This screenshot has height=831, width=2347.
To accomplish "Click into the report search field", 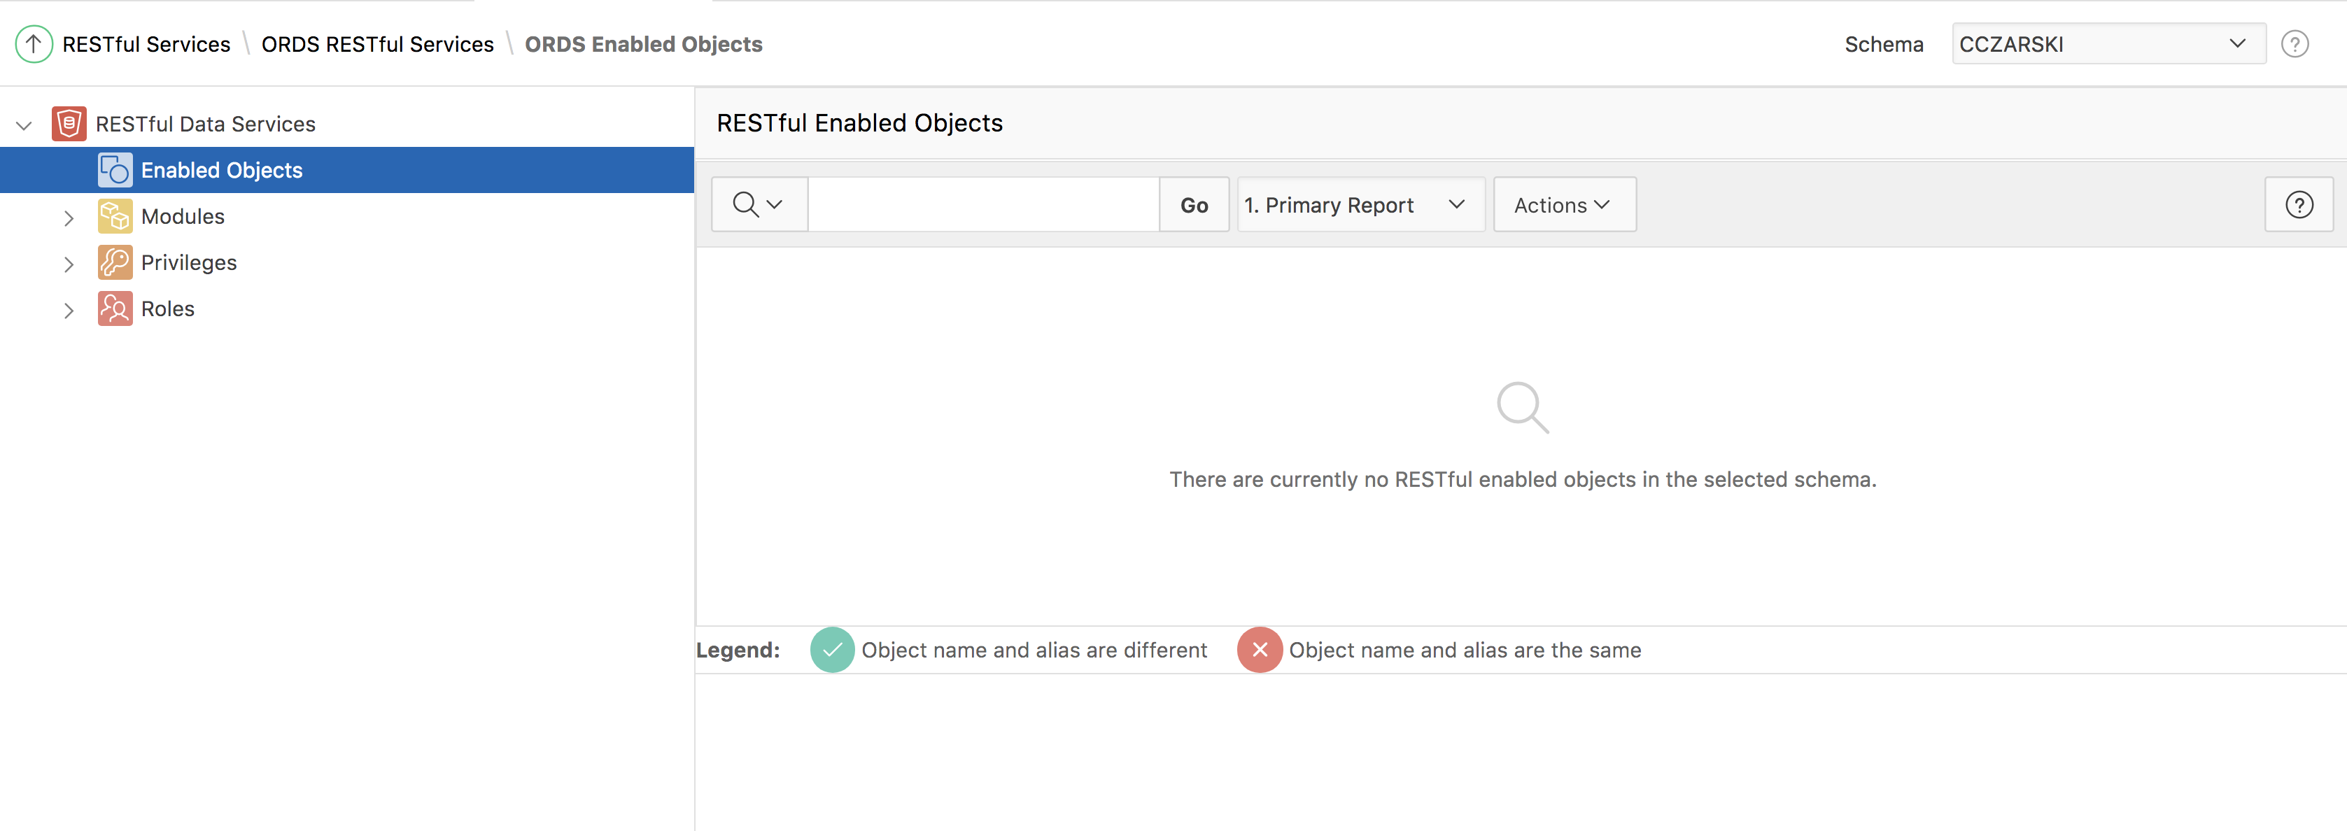I will pyautogui.click(x=982, y=205).
